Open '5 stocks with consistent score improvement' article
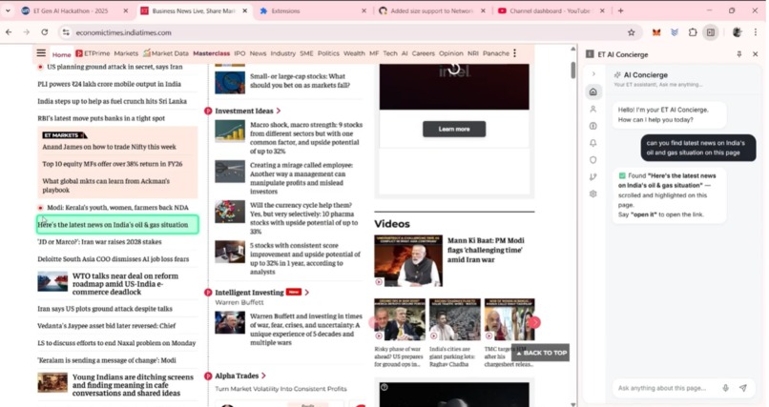Viewport: 769px width, 407px height. (x=305, y=258)
